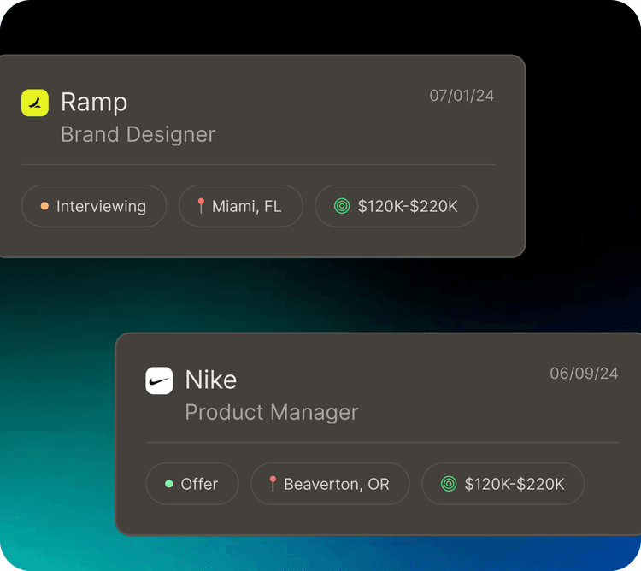Click the salary target icon on the Nike card

449,484
